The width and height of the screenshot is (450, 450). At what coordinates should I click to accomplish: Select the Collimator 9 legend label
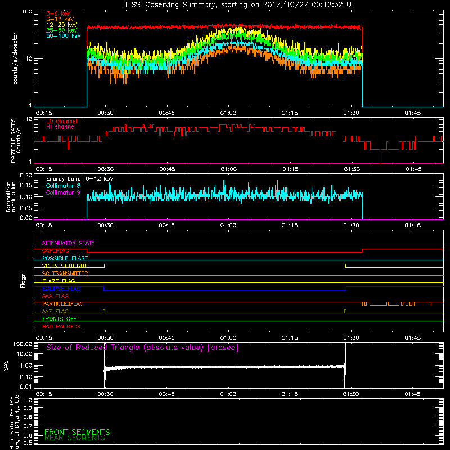[63, 192]
